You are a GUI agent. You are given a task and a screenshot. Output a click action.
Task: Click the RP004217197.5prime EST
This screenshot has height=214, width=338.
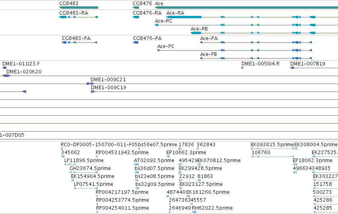point(122,192)
